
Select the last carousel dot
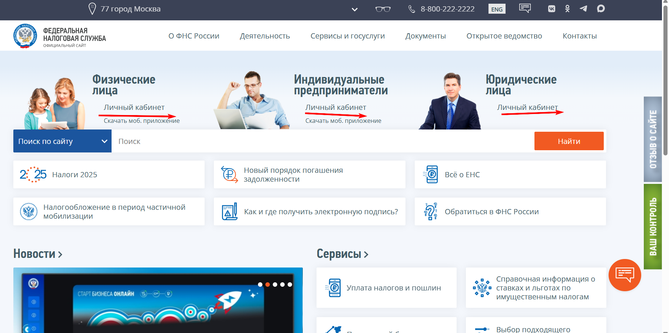[290, 285]
